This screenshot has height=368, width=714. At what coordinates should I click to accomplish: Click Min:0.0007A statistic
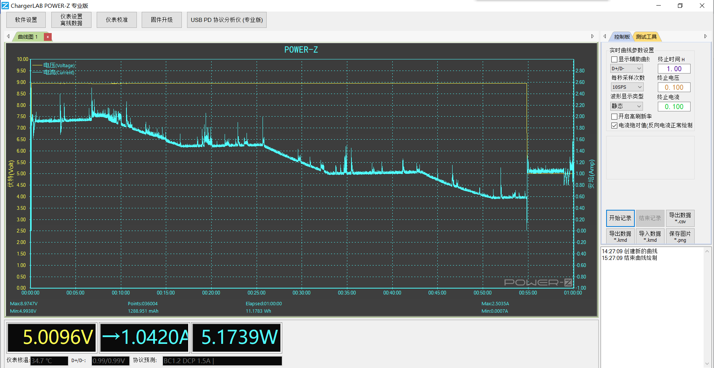tap(495, 311)
